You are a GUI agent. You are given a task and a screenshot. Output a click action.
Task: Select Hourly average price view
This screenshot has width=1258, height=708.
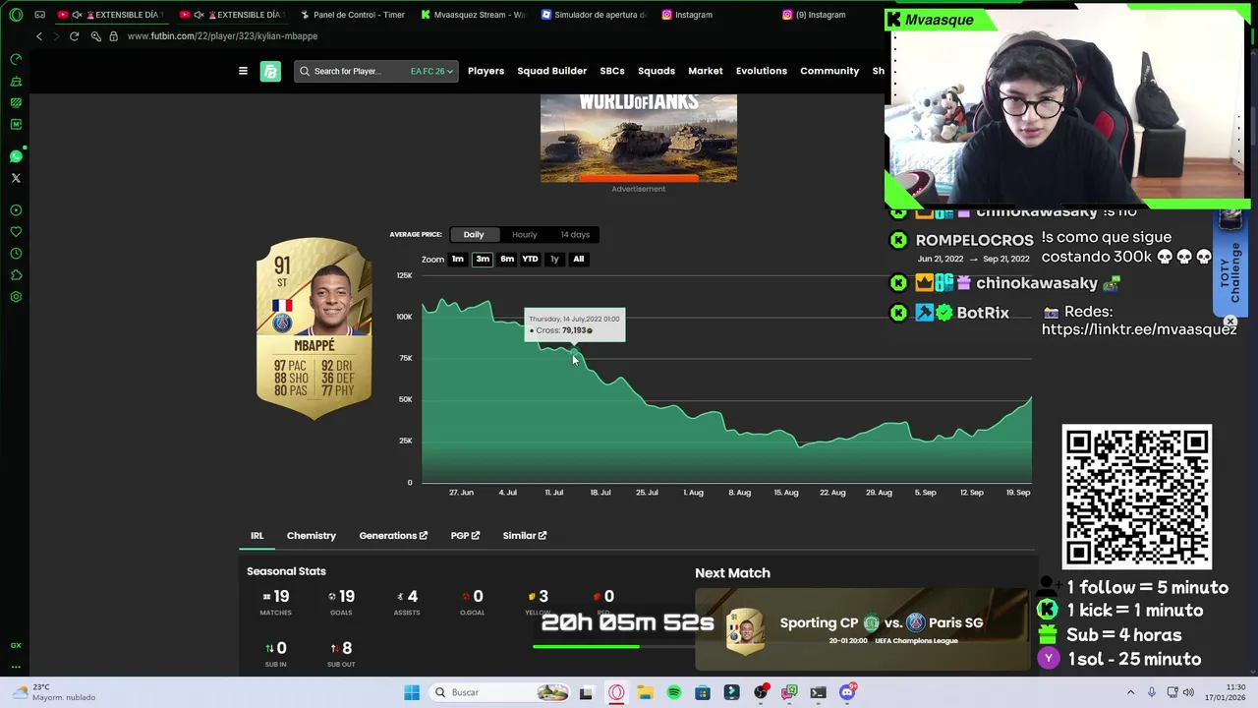[524, 234]
